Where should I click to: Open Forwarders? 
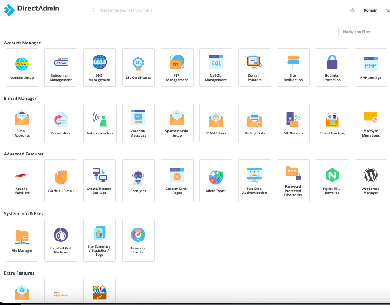click(x=61, y=123)
